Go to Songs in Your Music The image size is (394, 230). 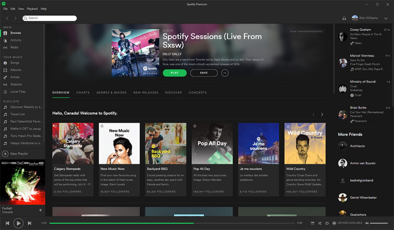pyautogui.click(x=15, y=63)
